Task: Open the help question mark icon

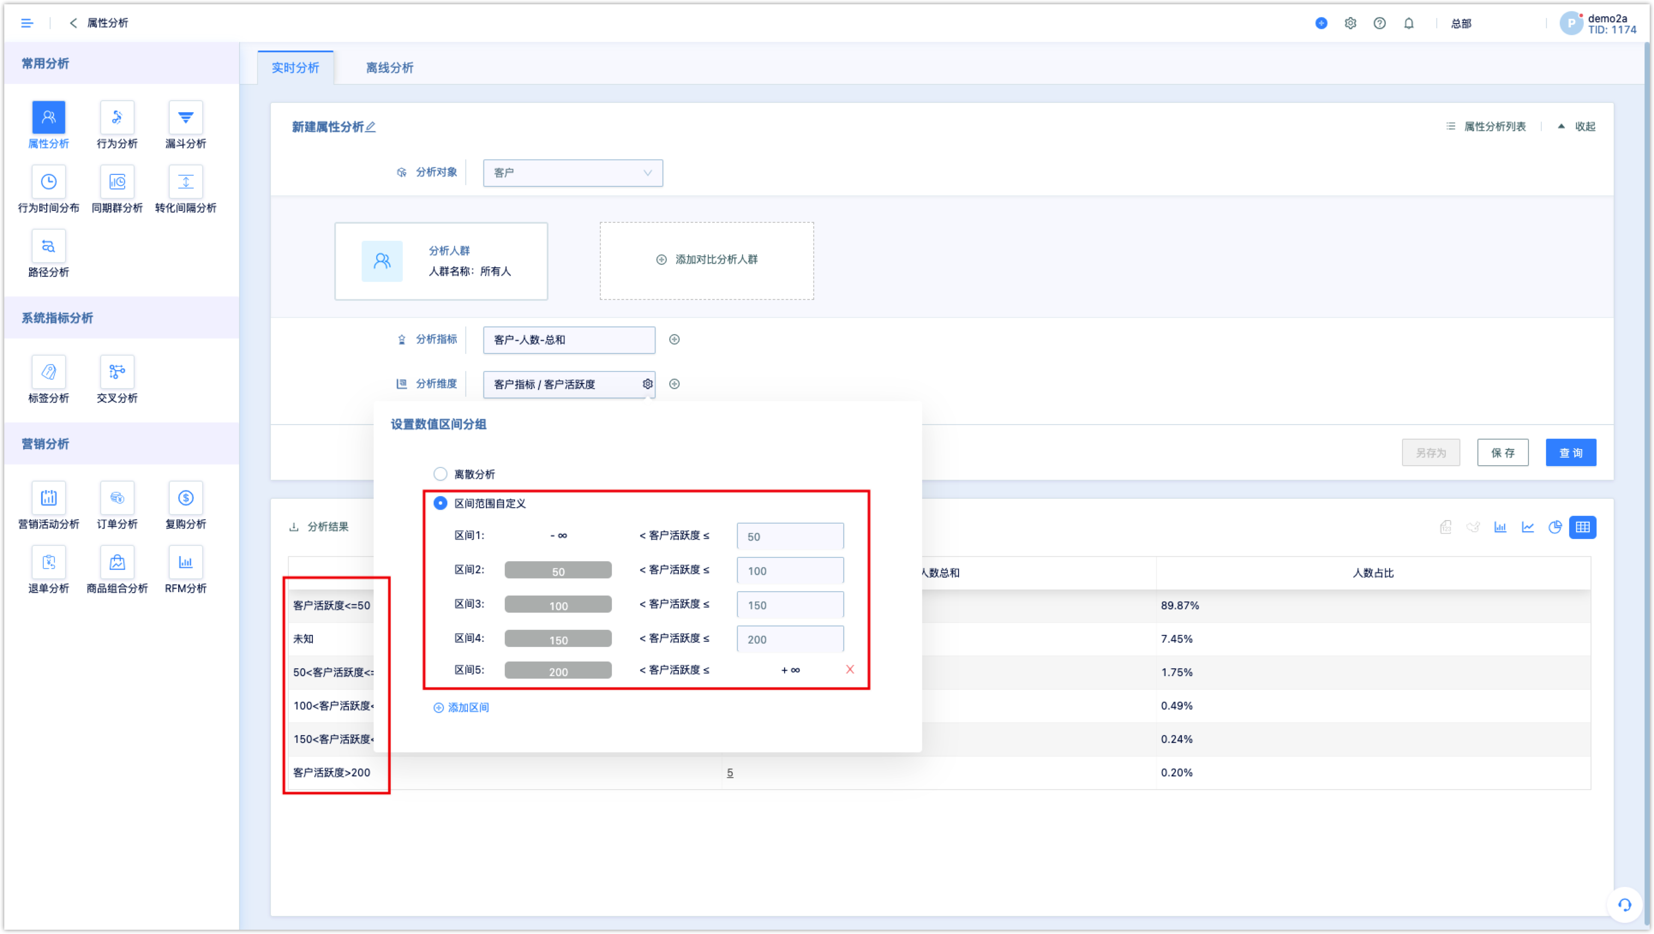Action: 1379,23
